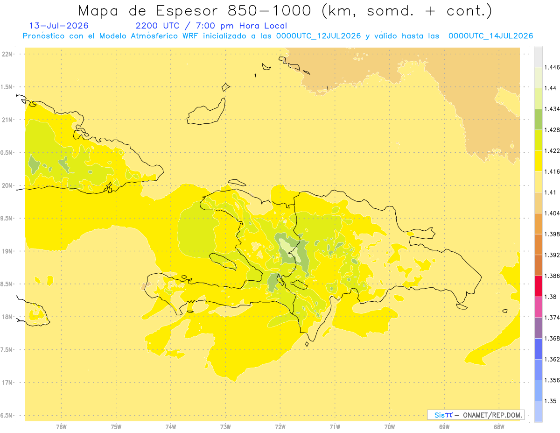This screenshot has height=433, width=560.
Task: Click the colorbar label '1.35'
Action: coord(550,401)
